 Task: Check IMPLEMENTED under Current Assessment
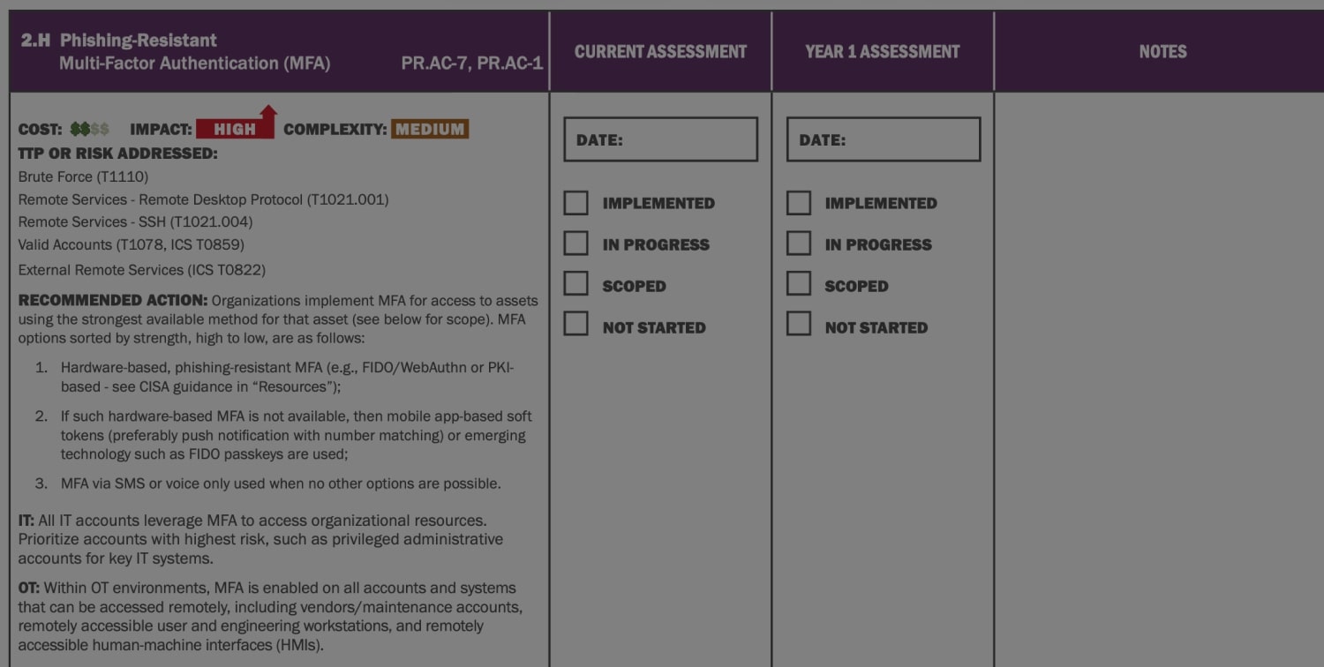coord(575,203)
